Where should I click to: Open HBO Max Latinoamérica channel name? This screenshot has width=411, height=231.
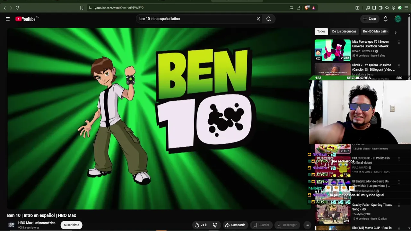(37, 223)
